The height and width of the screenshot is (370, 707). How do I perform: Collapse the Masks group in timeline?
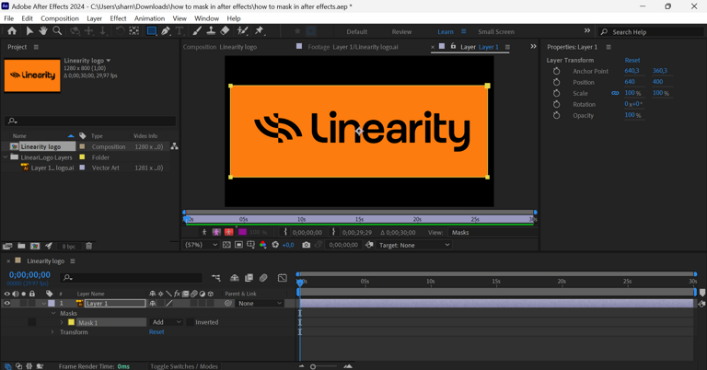click(53, 313)
